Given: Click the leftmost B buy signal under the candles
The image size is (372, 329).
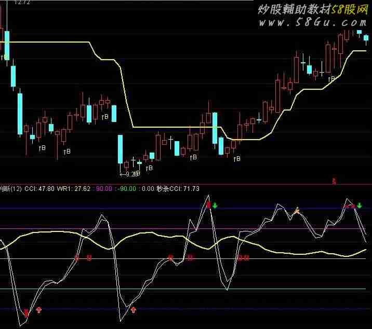Looking at the screenshot, I should [x=42, y=148].
